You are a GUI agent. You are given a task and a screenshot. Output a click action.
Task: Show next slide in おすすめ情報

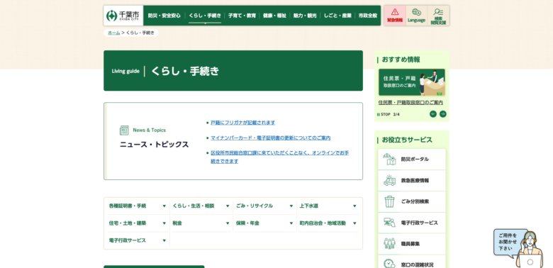[443, 114]
